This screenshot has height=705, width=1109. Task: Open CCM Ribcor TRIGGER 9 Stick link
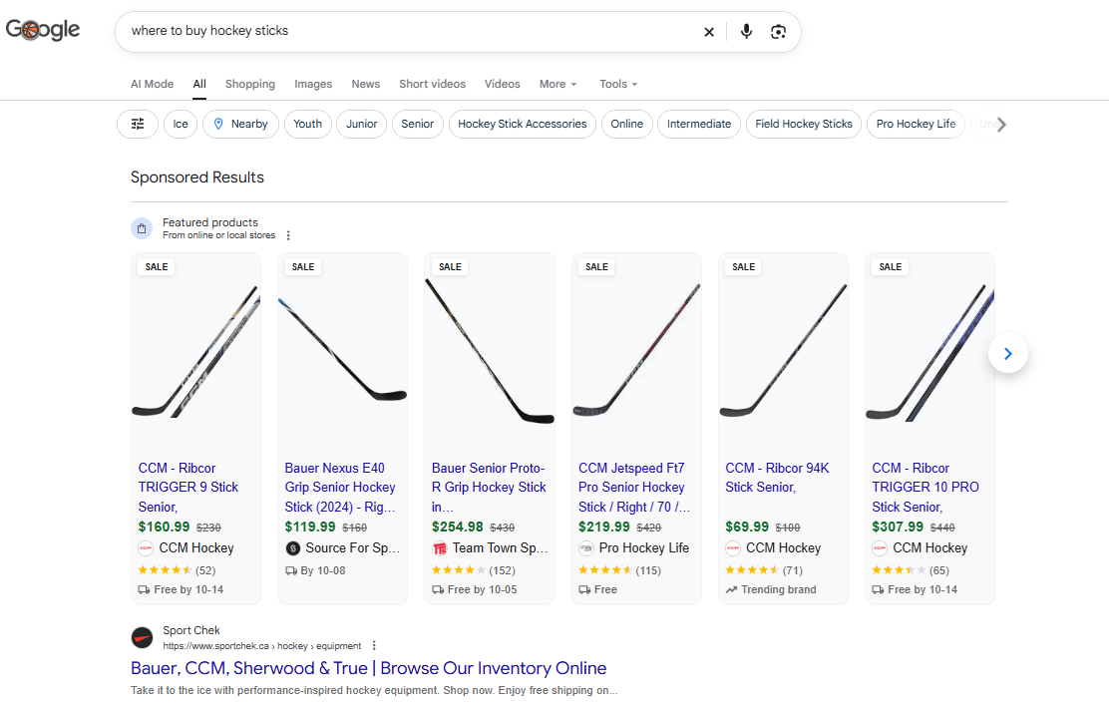(188, 488)
